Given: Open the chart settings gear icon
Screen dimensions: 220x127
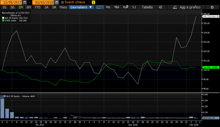Looking at the screenshot, I should coord(212,7).
